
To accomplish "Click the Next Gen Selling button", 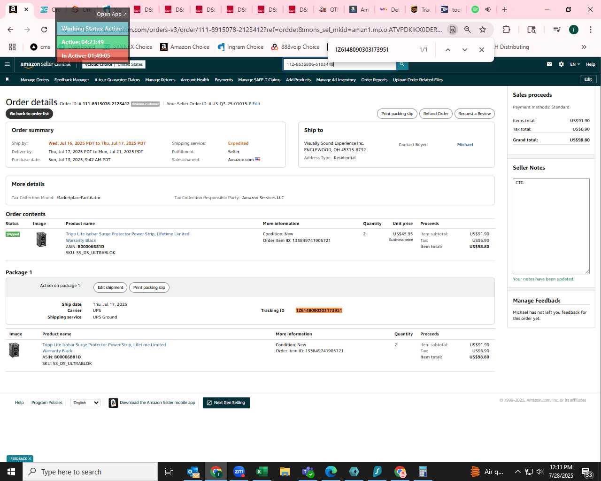I will click(x=226, y=403).
